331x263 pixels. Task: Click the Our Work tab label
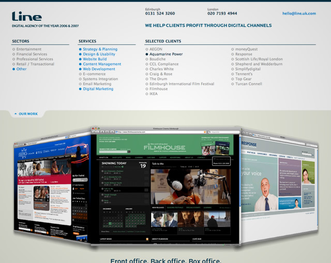point(28,114)
